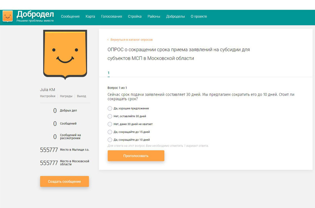Open the Доброделы navigation item

tap(175, 16)
